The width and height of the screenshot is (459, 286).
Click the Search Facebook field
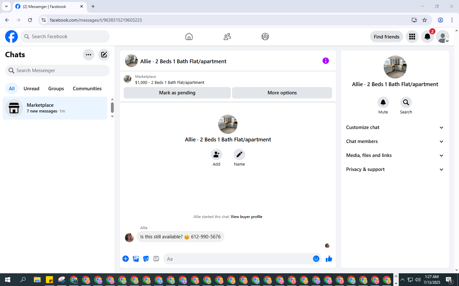65,37
